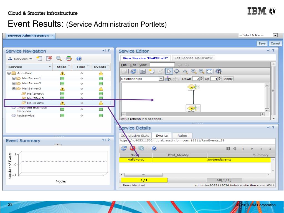Switch to the Rules tab
The image size is (284, 213).
182,136
